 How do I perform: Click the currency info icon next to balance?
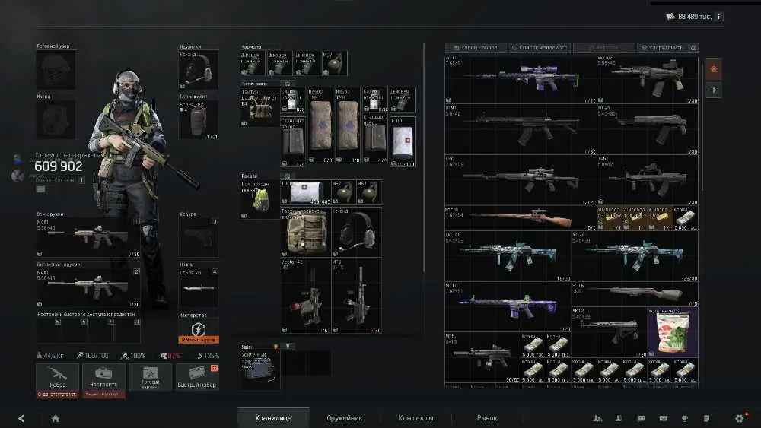click(719, 17)
